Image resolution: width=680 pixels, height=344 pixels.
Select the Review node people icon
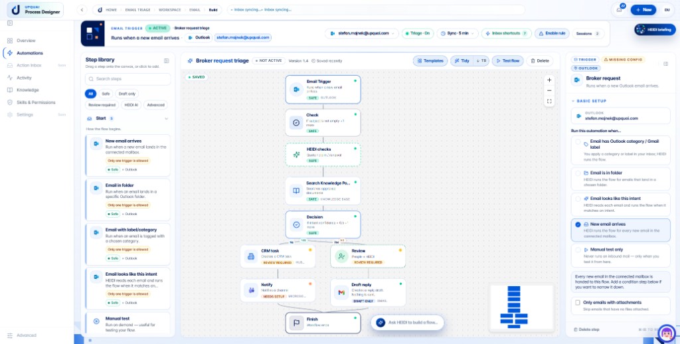point(341,256)
